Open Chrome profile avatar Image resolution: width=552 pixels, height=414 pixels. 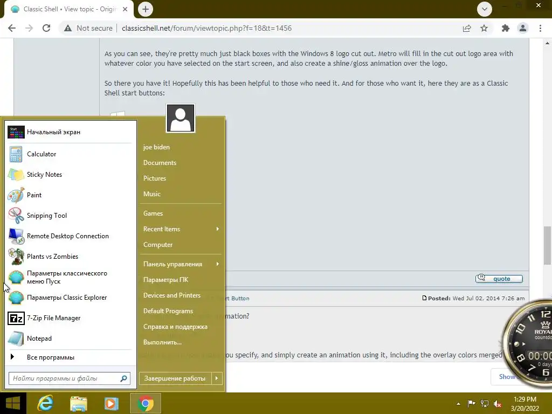click(x=523, y=28)
